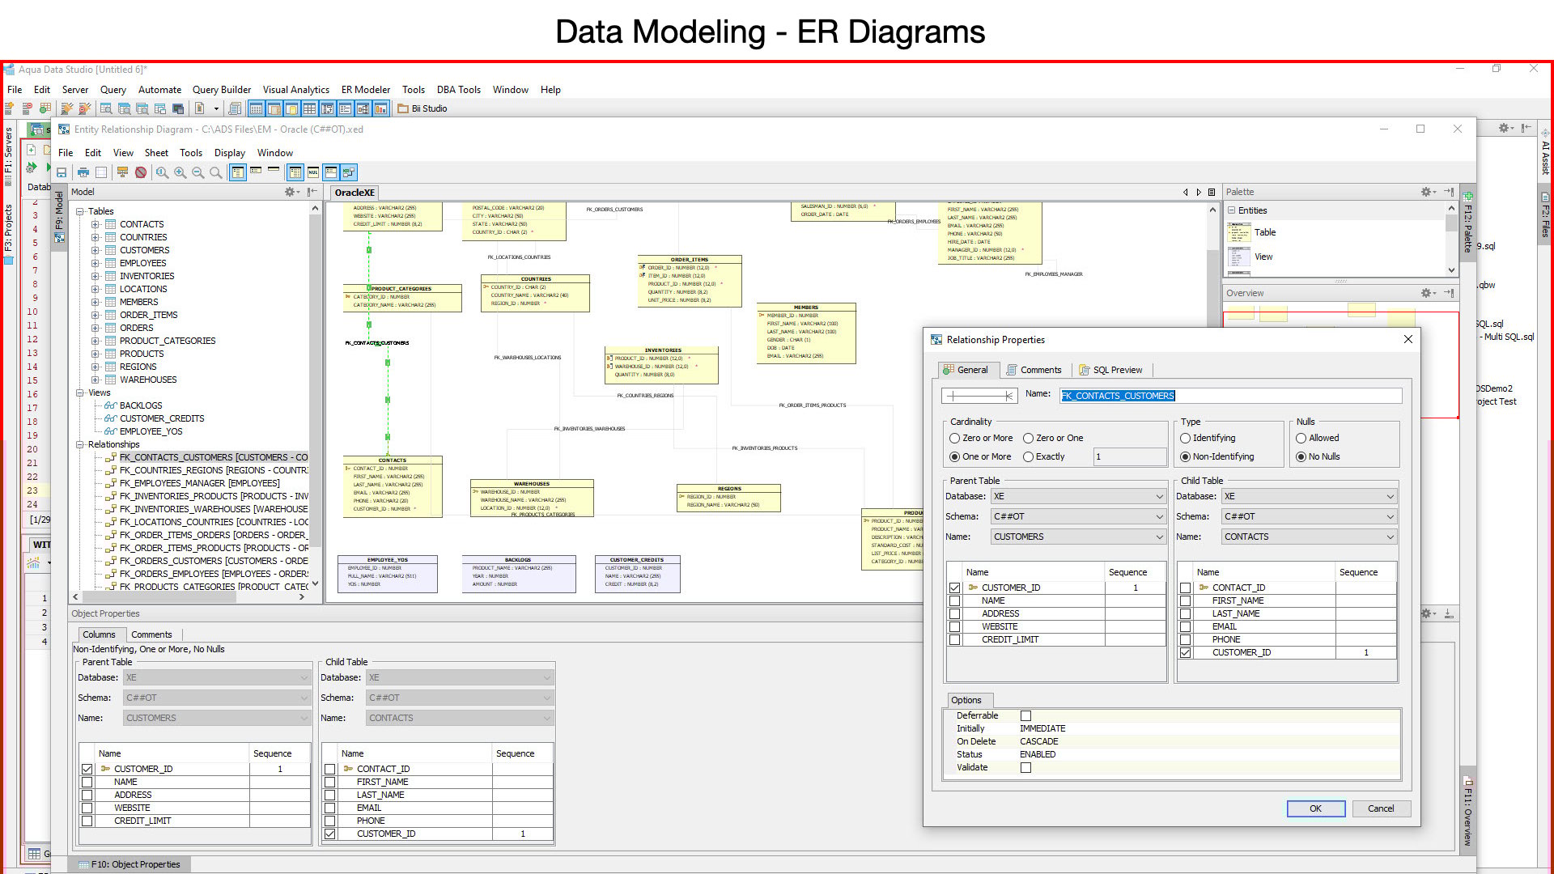The width and height of the screenshot is (1554, 874).
Task: Open the Child Table Schema dropdown in dialog
Action: 1309,516
